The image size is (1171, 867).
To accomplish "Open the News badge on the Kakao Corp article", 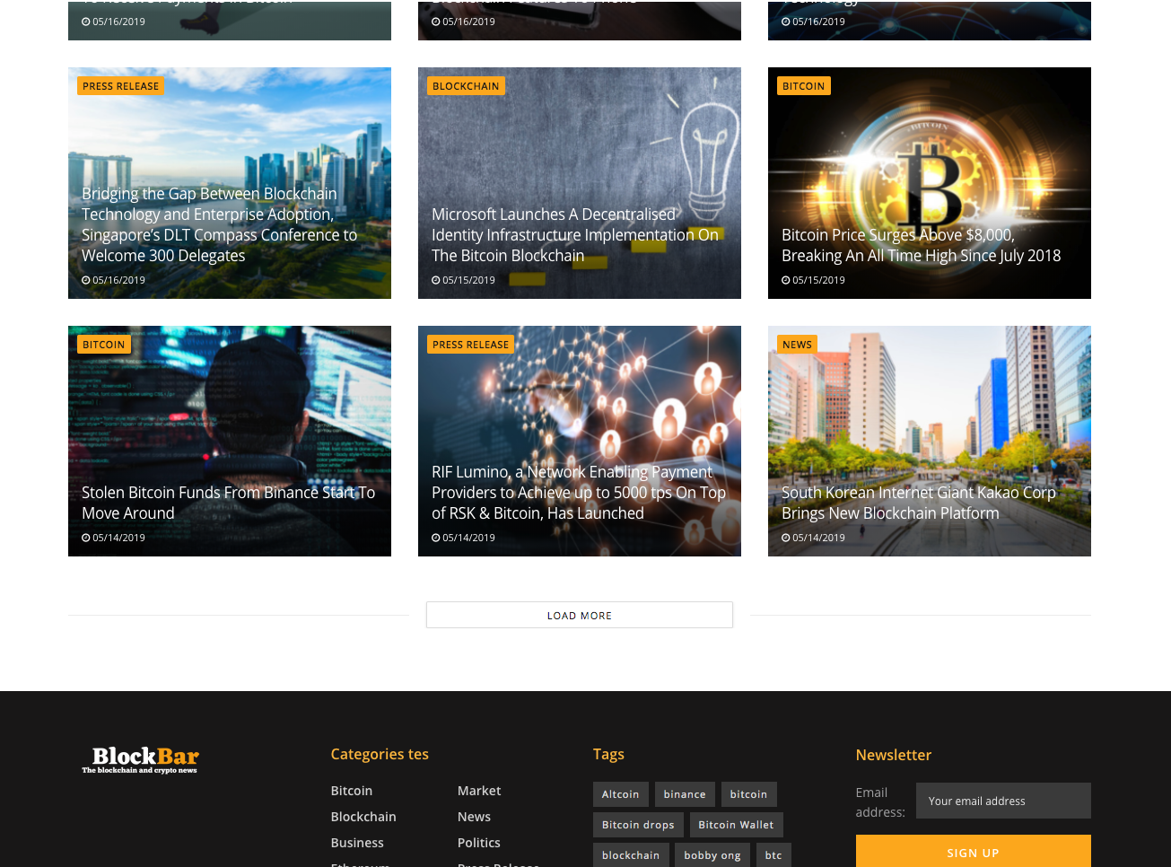I will 798,345.
